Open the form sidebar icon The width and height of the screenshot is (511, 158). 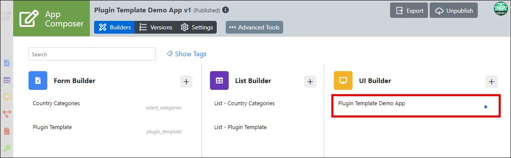coord(7,63)
